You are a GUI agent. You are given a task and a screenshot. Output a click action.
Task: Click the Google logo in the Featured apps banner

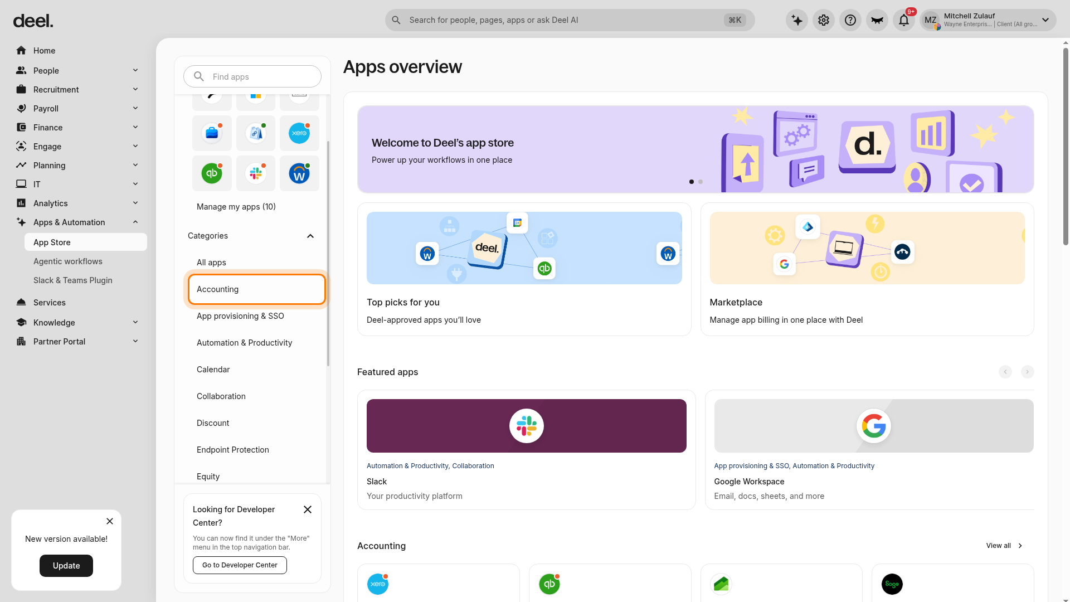click(874, 426)
